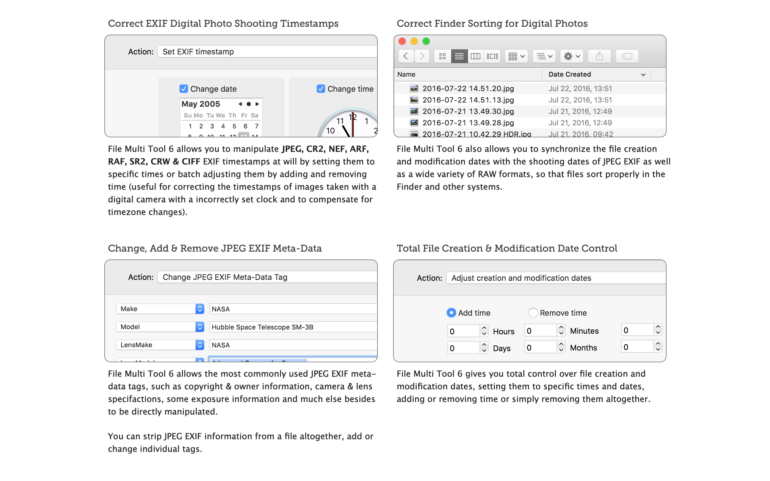770x481 pixels.
Task: Select the Remove time radio button
Action: tap(533, 313)
